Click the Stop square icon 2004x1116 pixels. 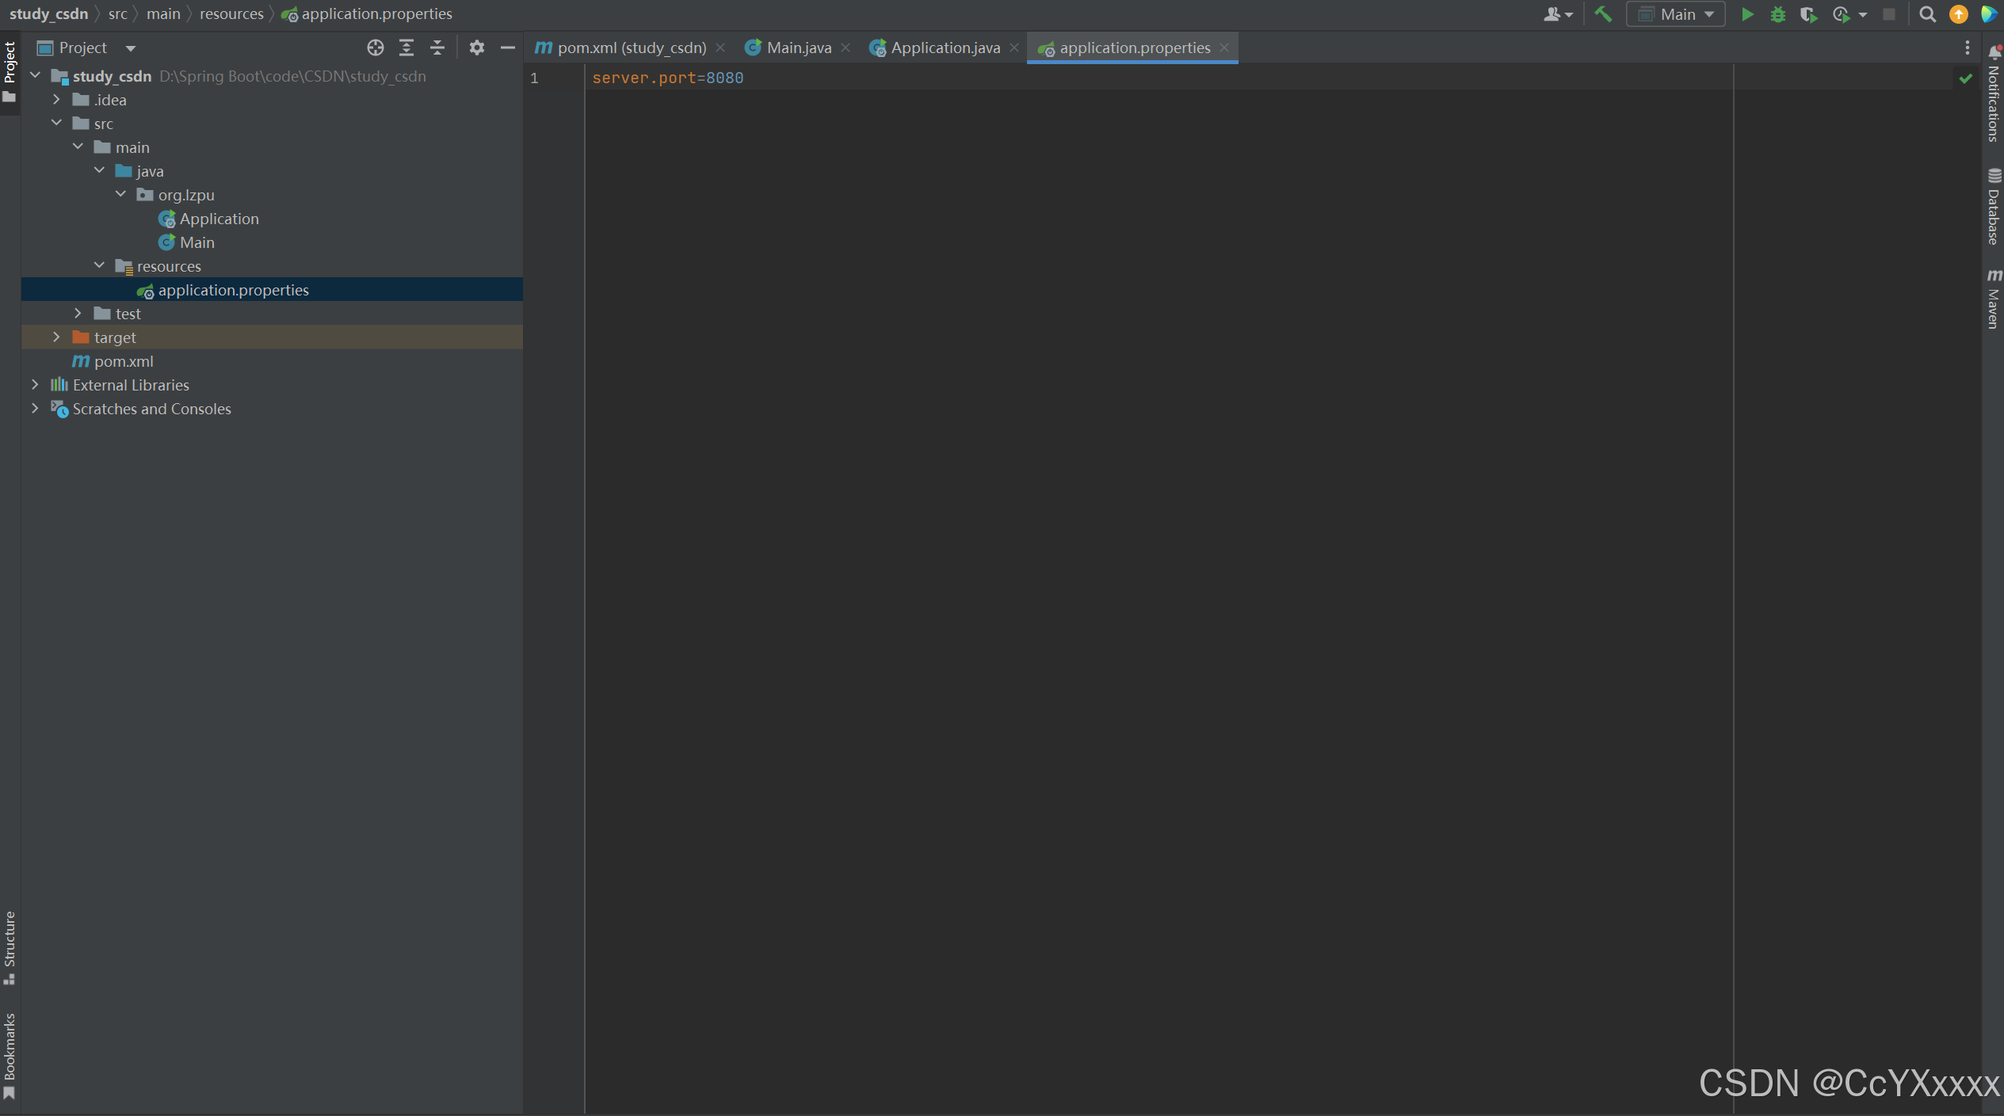point(1889,14)
